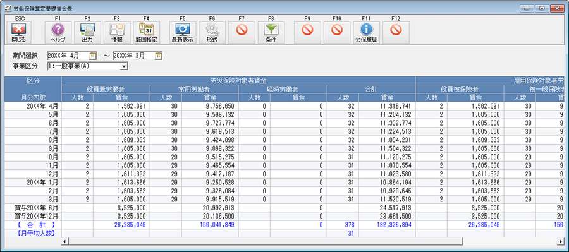Click the 役員被保険者 column header
569x252 pixels.
460,89
